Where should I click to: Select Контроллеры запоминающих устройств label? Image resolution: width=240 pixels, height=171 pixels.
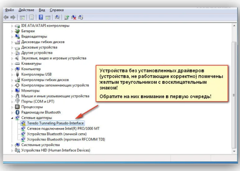[x=55, y=85]
